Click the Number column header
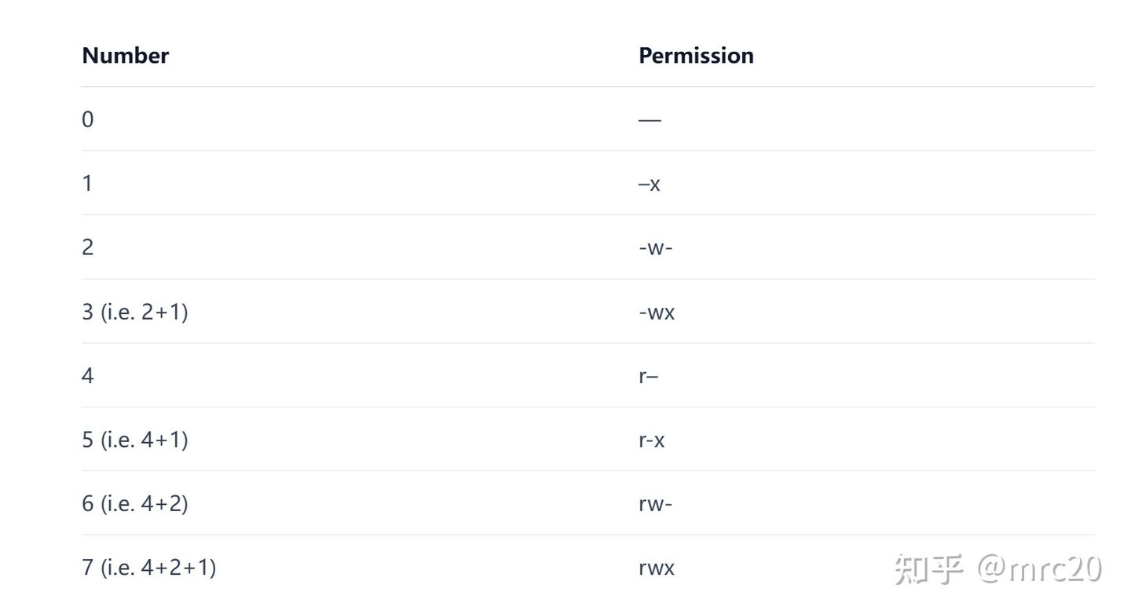This screenshot has width=1131, height=614. click(126, 55)
